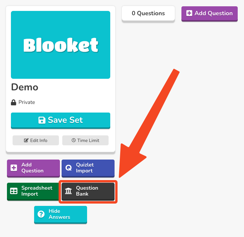
Task: Click the Blooket cover image
Action: tap(61, 45)
